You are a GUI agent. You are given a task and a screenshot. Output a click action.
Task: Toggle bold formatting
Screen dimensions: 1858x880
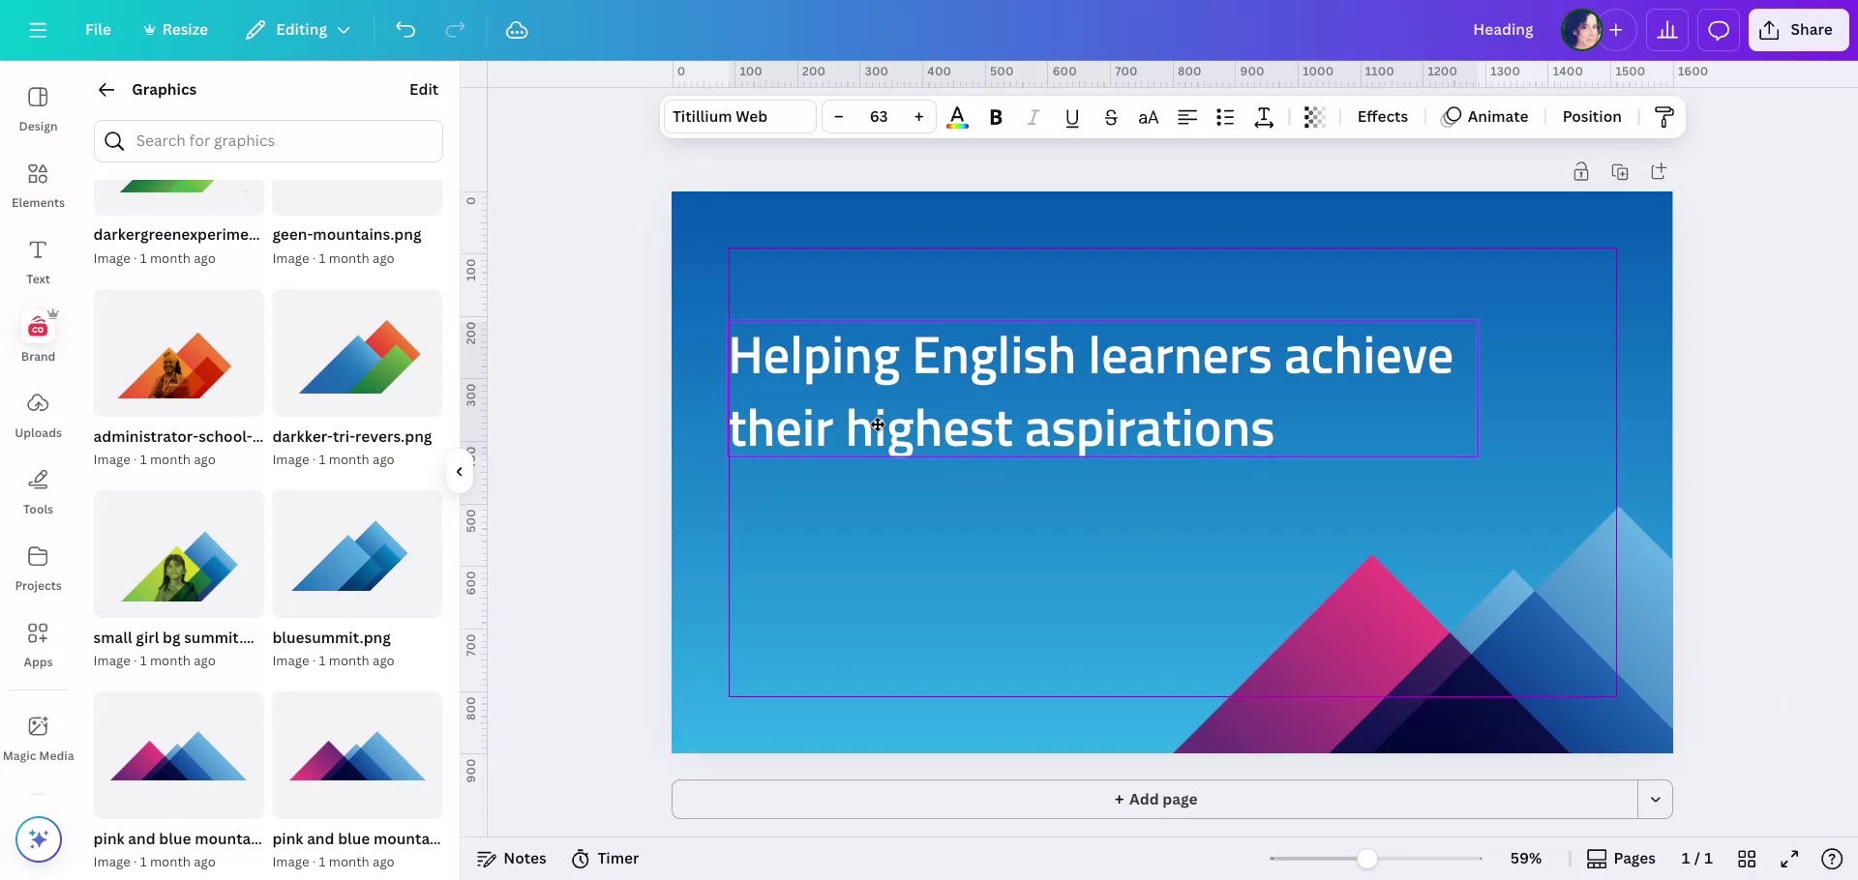tap(995, 117)
